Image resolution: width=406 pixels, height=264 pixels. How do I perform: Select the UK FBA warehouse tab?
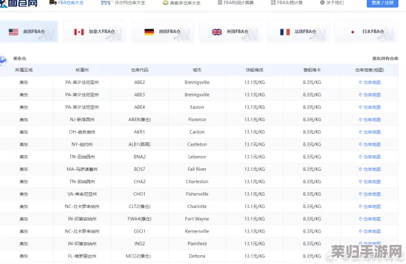(230, 31)
